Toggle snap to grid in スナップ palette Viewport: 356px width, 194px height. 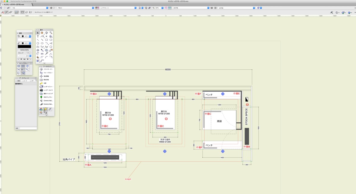click(19, 66)
